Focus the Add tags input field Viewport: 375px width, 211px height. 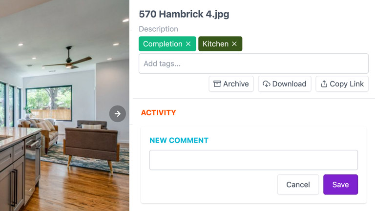253,63
